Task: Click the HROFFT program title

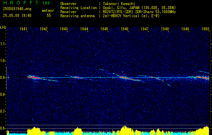Action: click(x=21, y=3)
